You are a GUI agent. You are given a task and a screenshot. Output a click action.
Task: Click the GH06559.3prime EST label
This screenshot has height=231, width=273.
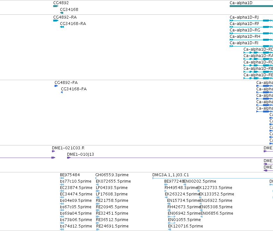[x=112, y=175]
